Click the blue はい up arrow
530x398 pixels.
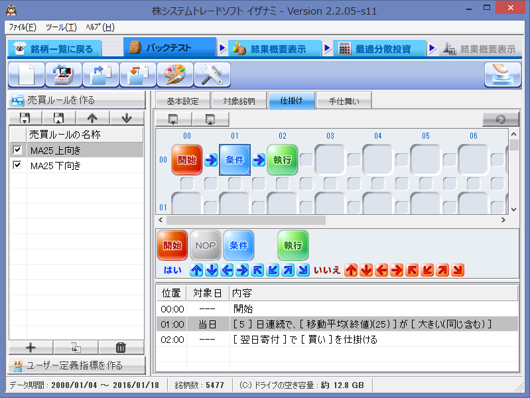point(196,270)
